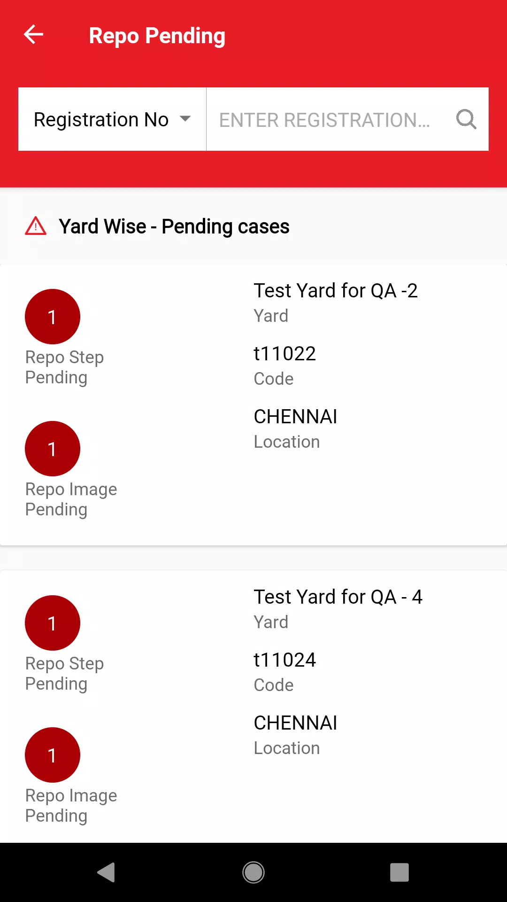Screen dimensions: 507x902
Task: Tap Repo Step Pending badge for QA - 4
Action: point(53,623)
